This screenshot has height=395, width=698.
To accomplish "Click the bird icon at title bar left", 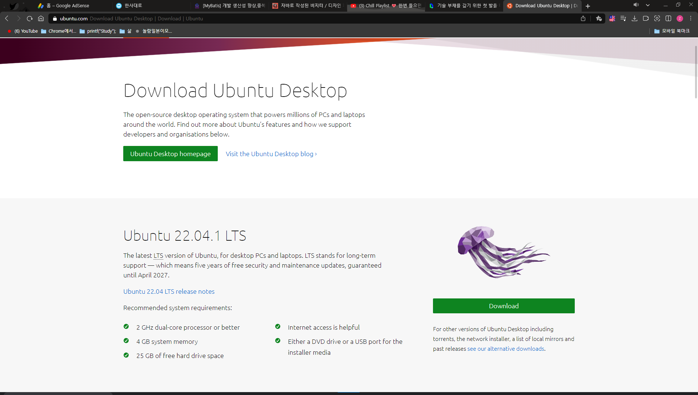I will (x=14, y=6).
